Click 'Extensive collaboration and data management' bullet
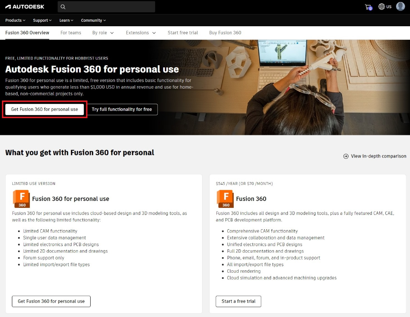This screenshot has width=410, height=317. pyautogui.click(x=276, y=238)
